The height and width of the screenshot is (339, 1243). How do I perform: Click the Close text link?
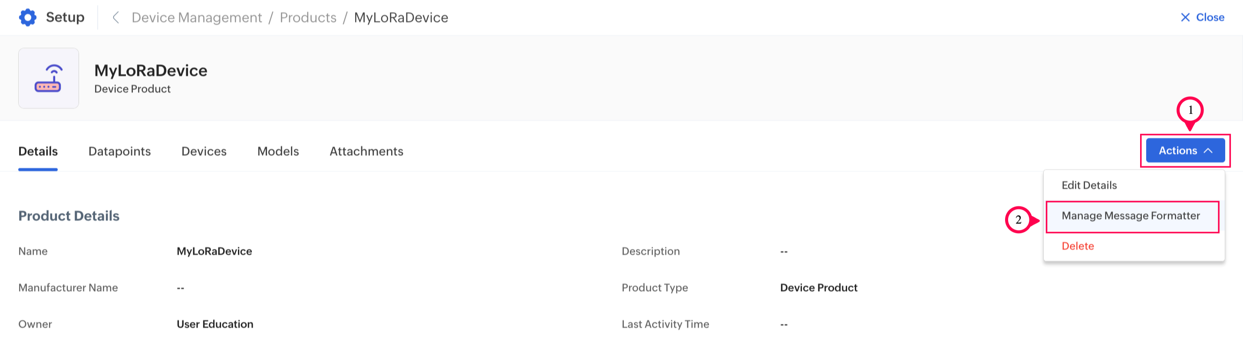coord(1210,17)
